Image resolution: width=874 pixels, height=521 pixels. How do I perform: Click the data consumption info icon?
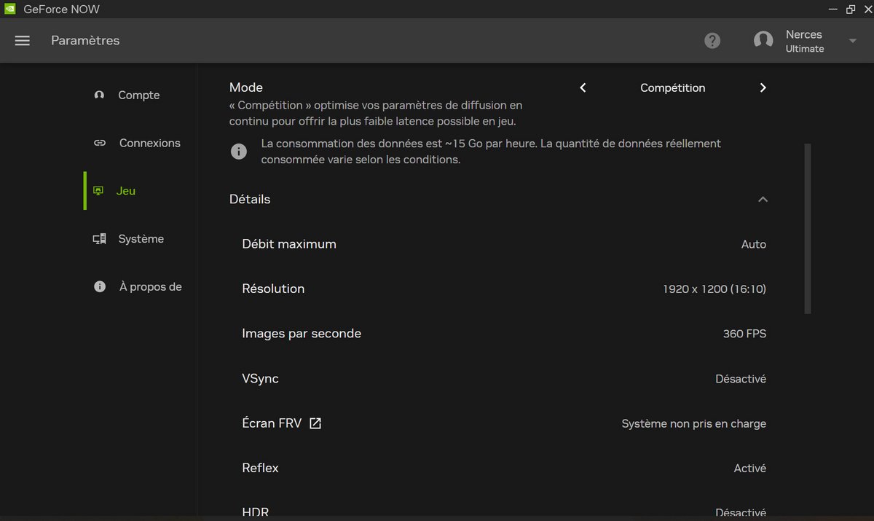[x=238, y=151]
